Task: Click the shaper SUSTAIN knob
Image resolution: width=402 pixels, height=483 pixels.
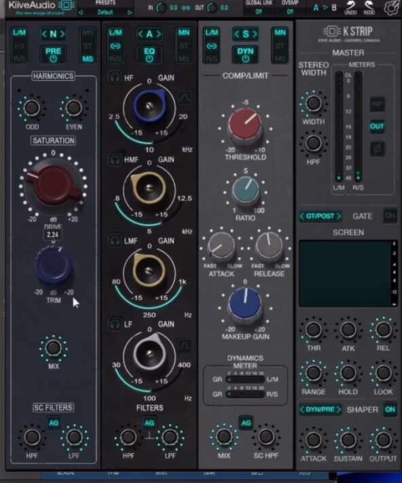Action: [348, 440]
